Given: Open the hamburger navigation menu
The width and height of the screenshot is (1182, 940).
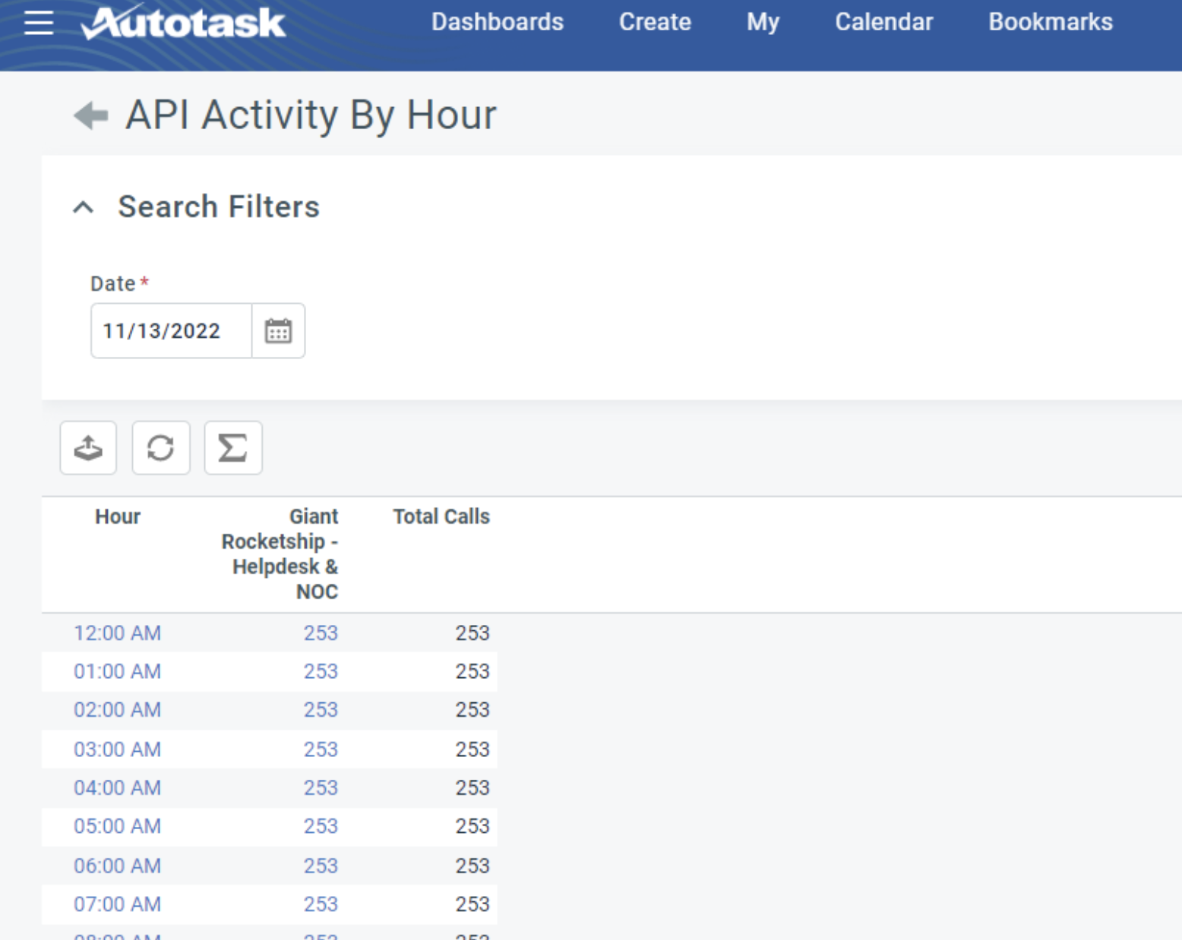Looking at the screenshot, I should tap(39, 23).
